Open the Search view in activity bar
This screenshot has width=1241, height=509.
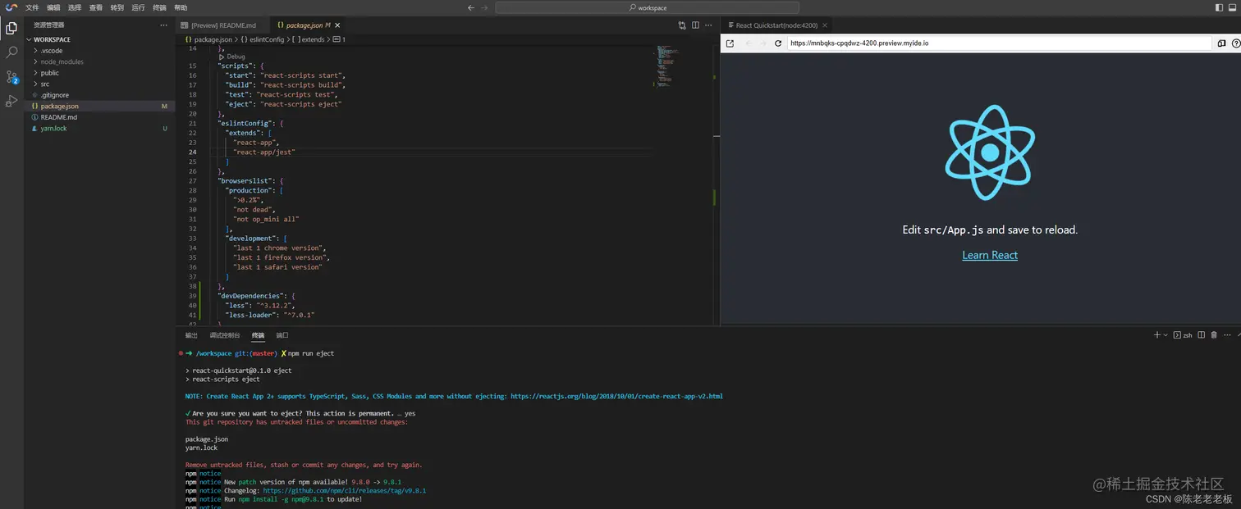tap(11, 52)
